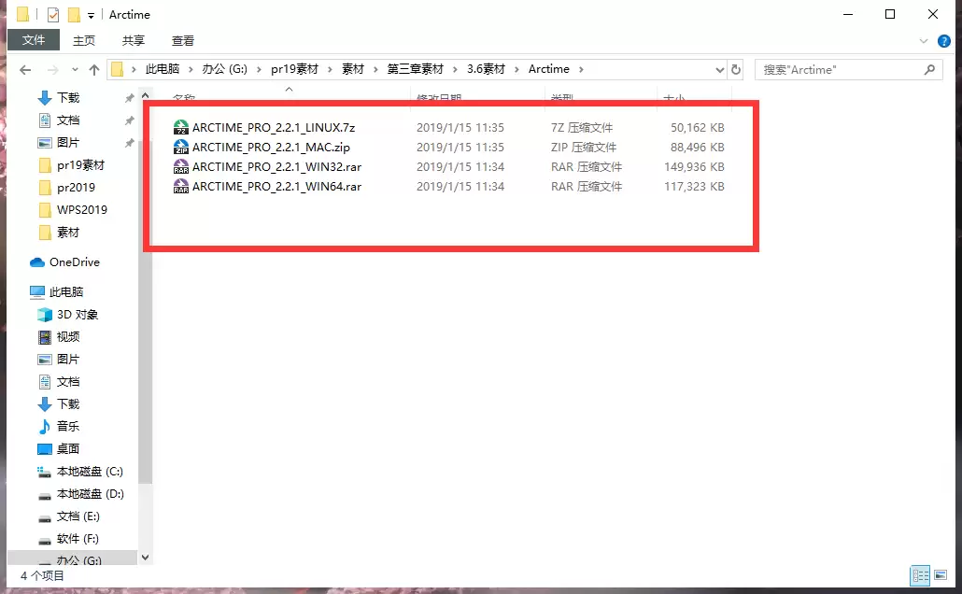The width and height of the screenshot is (962, 594).
Task: Open 素材 folder in sidebar
Action: point(68,233)
